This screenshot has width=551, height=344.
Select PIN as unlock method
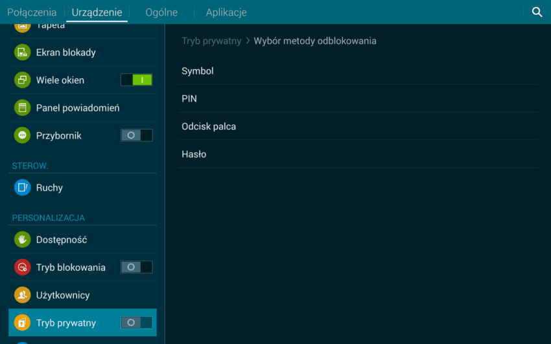(189, 98)
